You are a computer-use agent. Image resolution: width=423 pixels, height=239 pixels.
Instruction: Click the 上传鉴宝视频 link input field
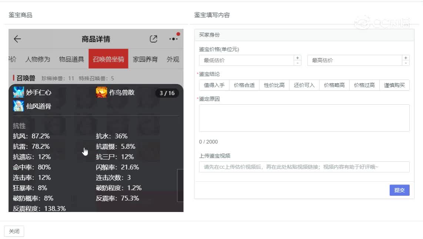[304, 167]
